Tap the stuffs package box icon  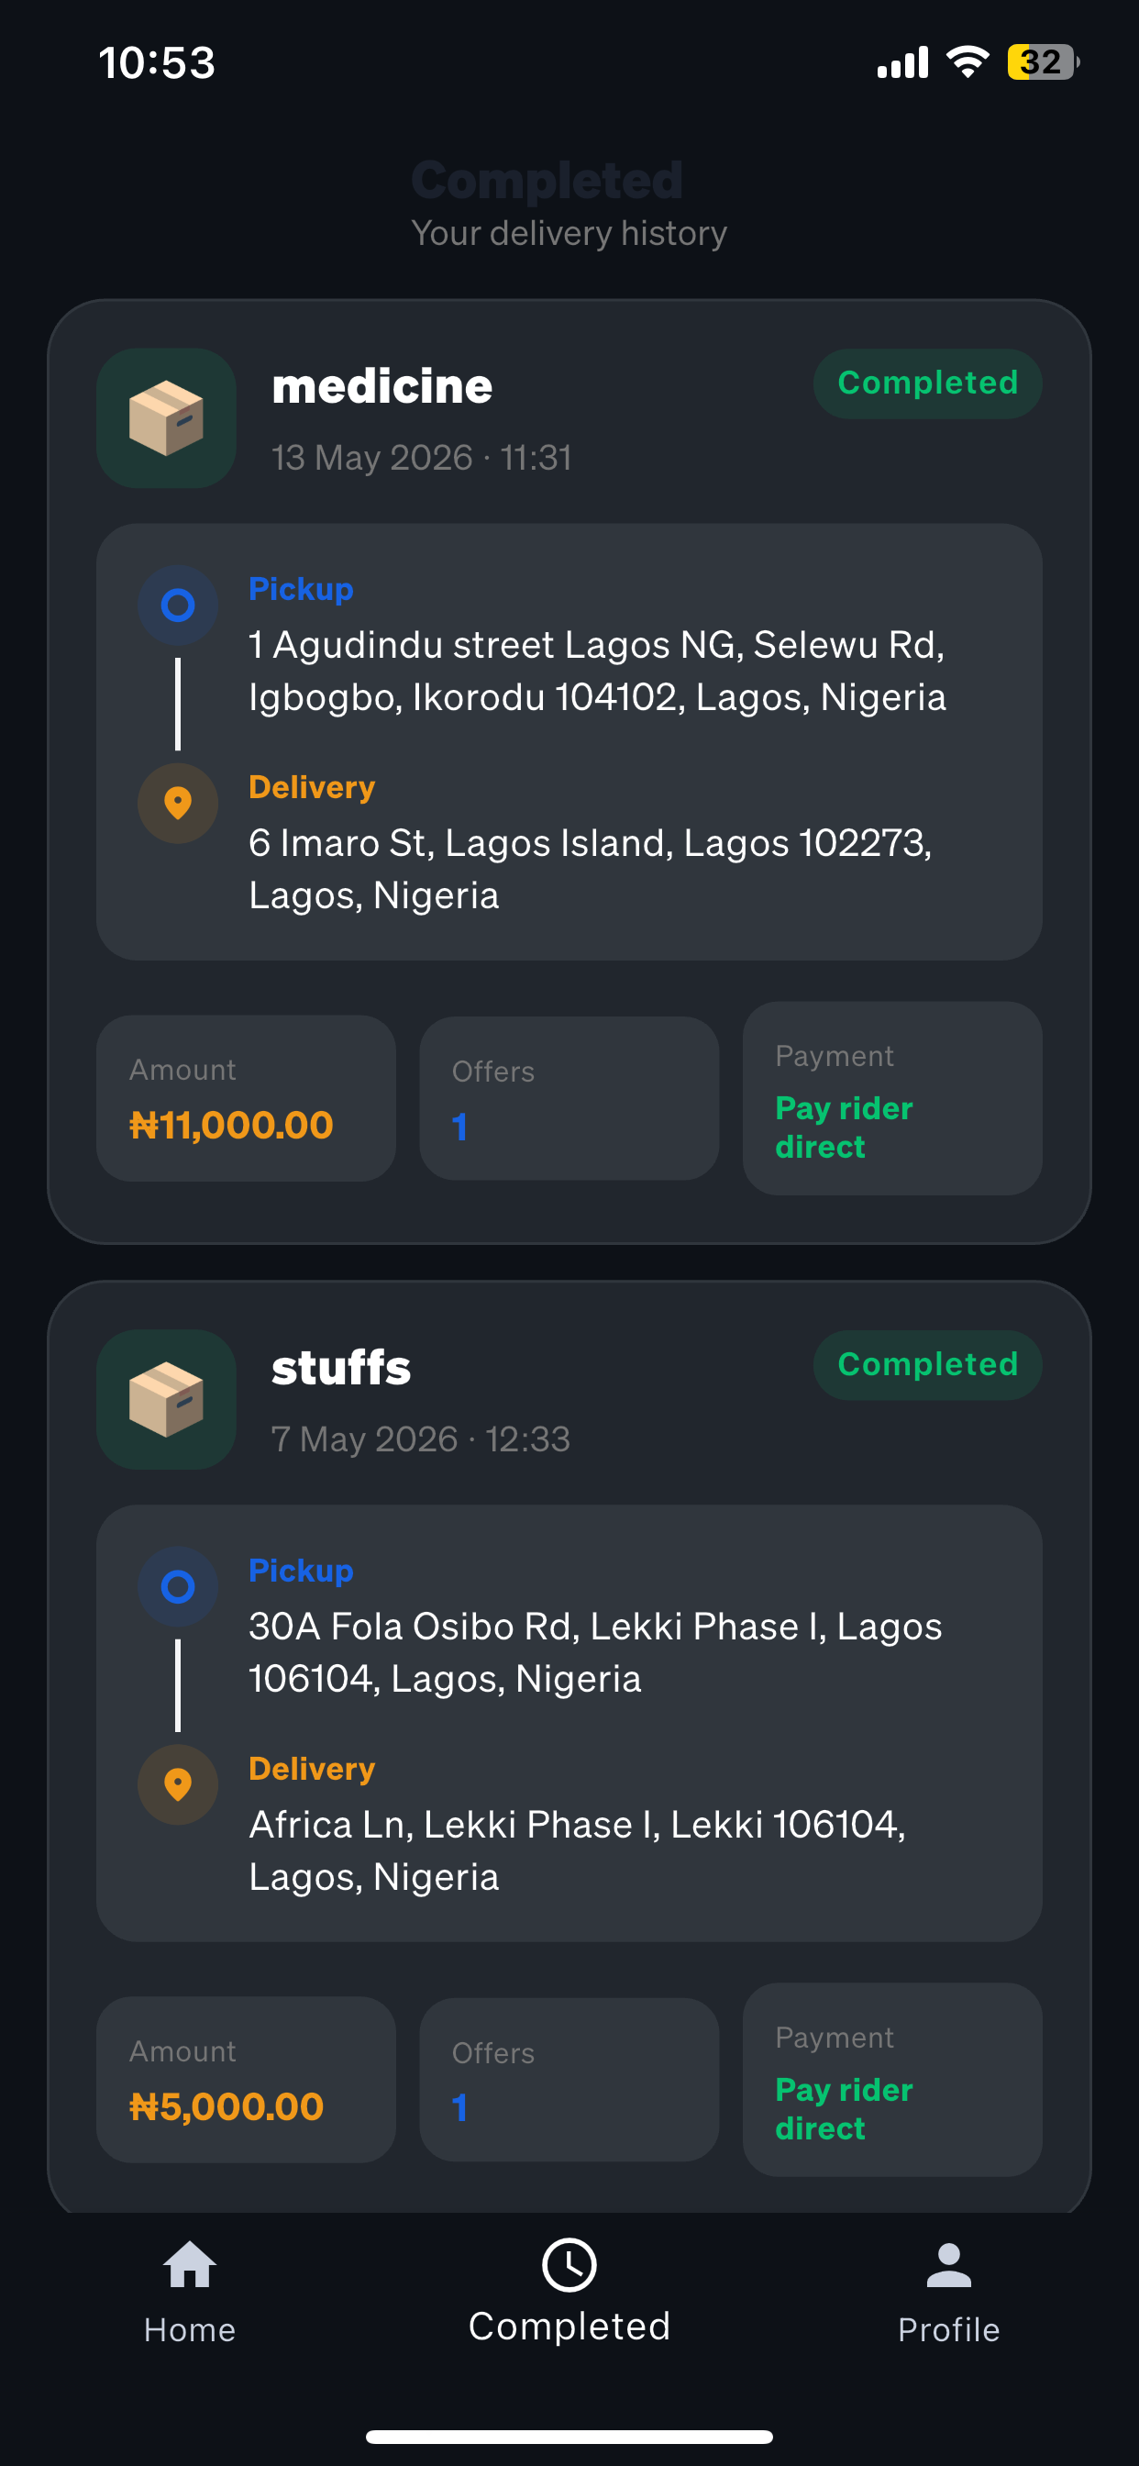(x=167, y=1400)
